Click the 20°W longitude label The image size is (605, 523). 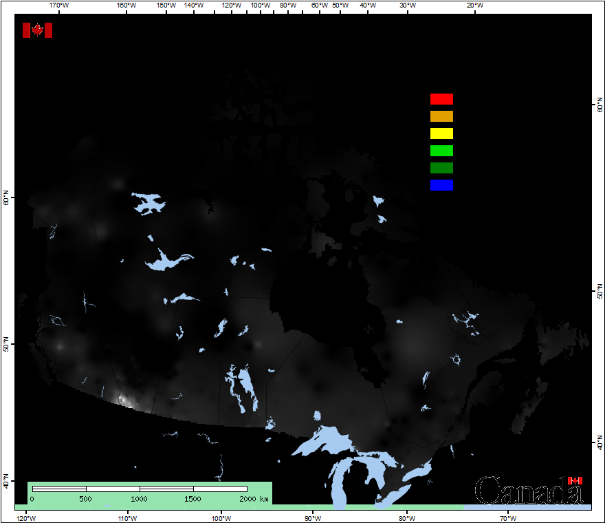click(474, 6)
